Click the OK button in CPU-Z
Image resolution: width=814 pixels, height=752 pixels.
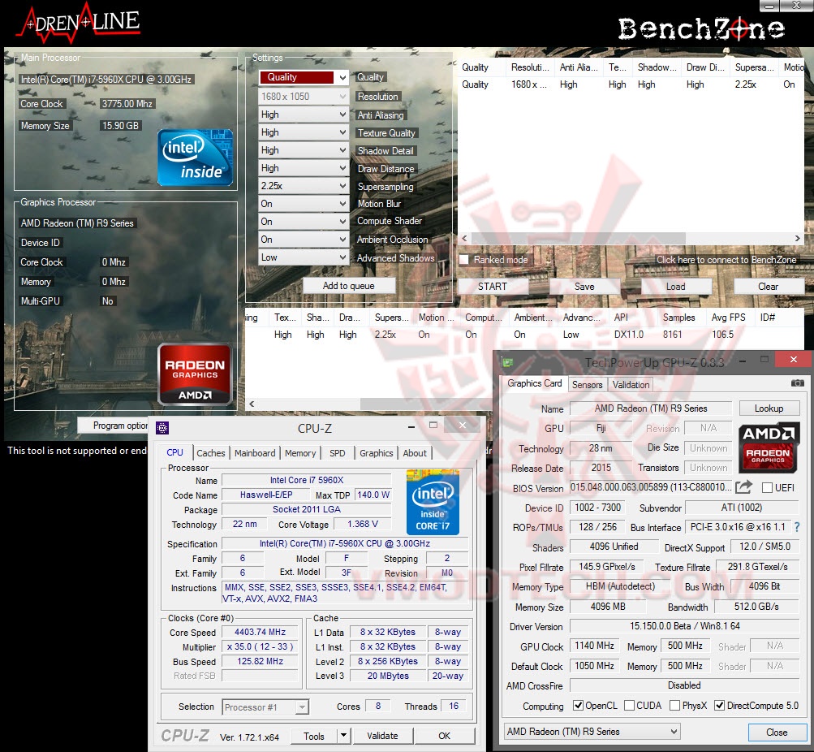pos(445,736)
